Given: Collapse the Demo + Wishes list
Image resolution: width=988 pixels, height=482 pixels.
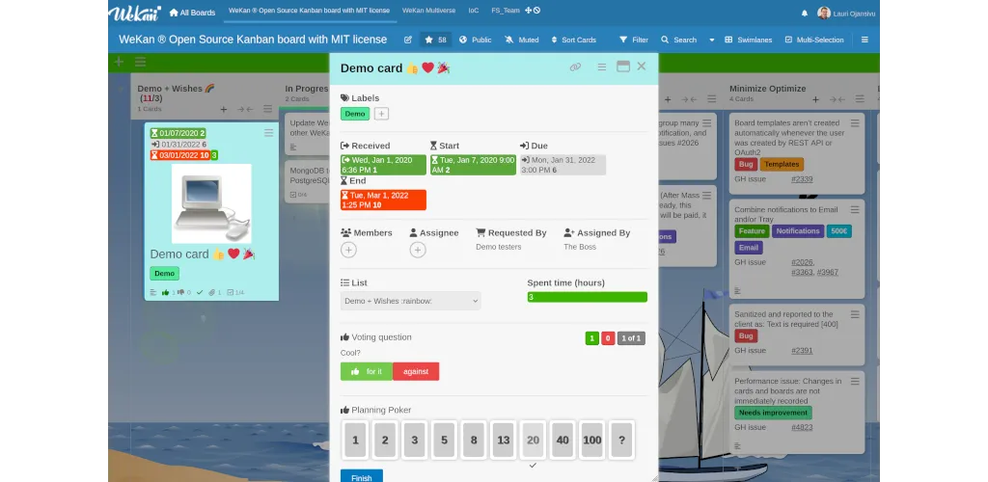Looking at the screenshot, I should 245,110.
